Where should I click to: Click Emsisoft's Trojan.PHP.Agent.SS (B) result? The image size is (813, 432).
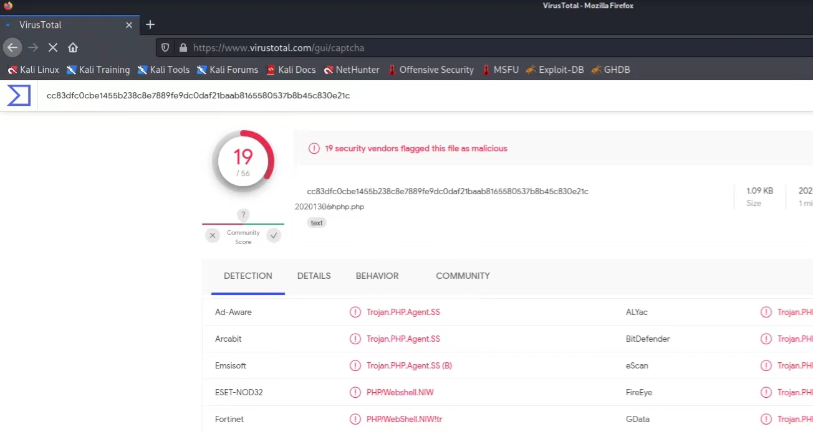coord(409,365)
